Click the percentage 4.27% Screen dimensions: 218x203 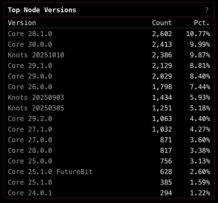tap(200, 129)
